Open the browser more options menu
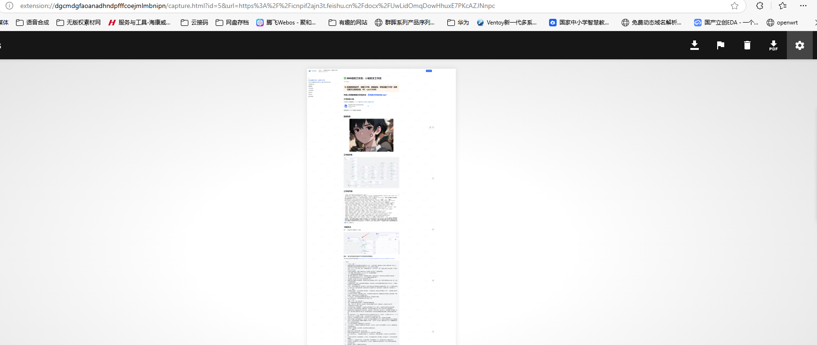 pyautogui.click(x=803, y=6)
